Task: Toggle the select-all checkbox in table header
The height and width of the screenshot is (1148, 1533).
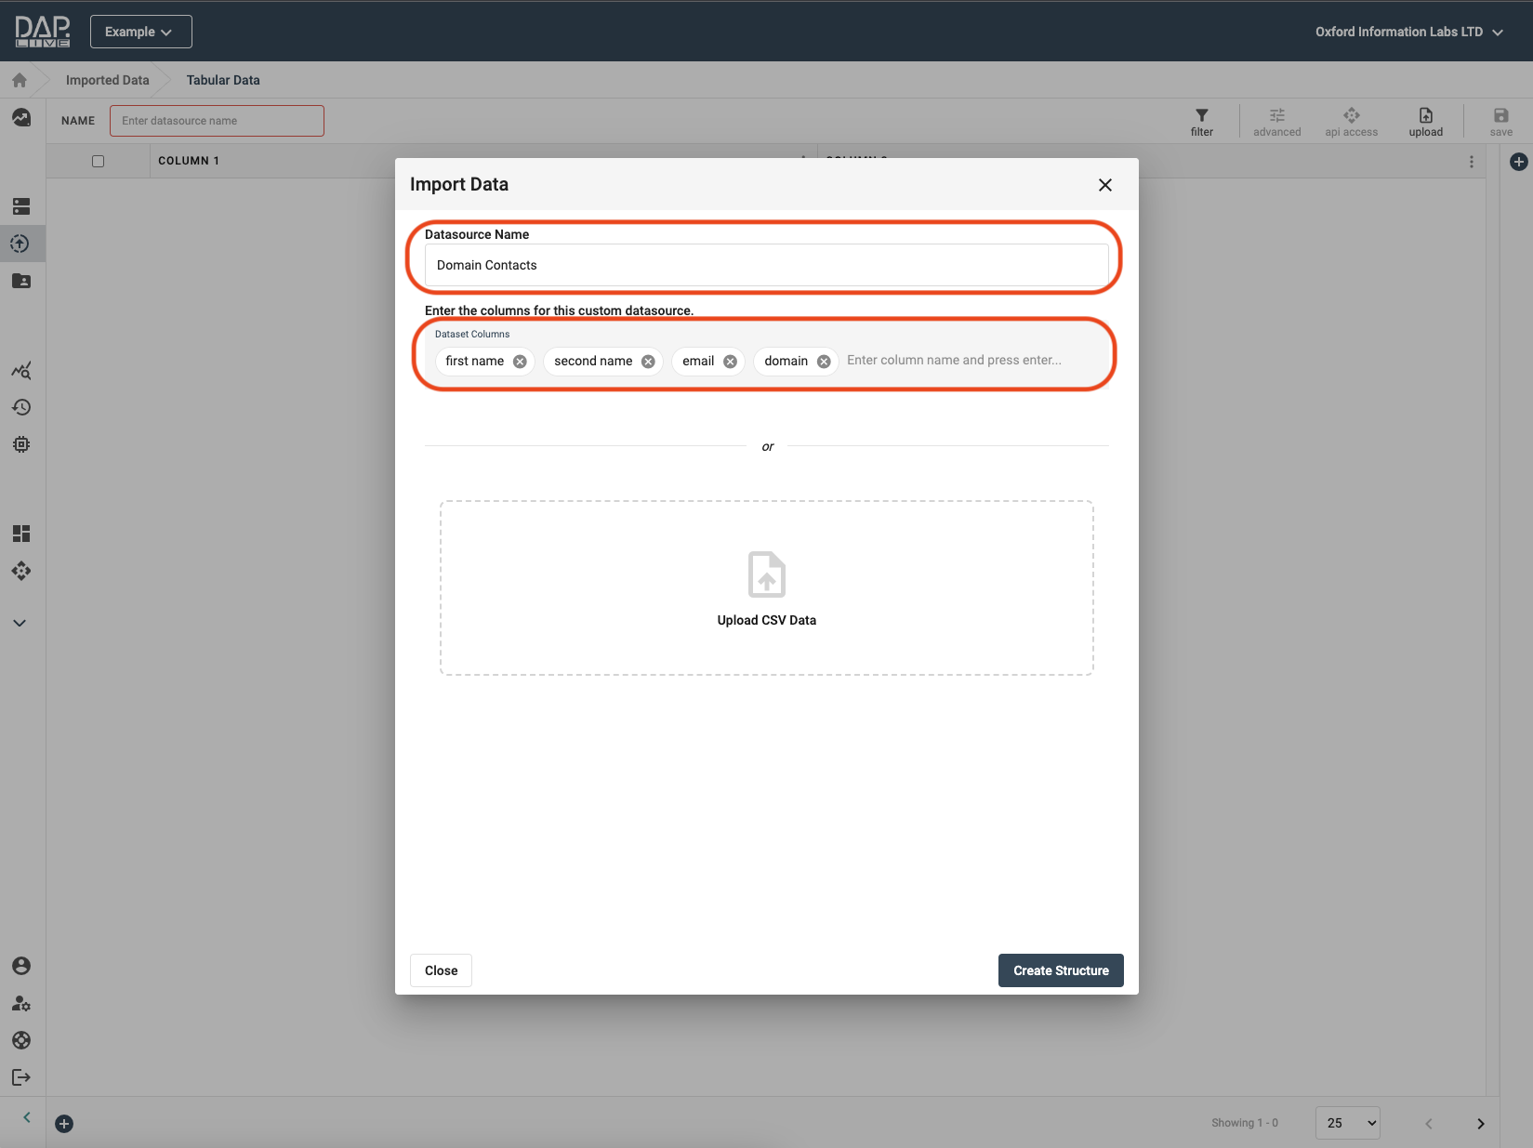Action: coord(98,161)
